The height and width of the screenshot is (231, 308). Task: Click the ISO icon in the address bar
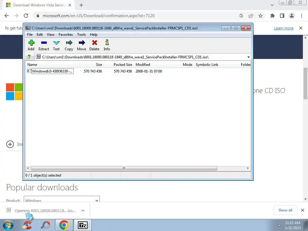pos(38,57)
